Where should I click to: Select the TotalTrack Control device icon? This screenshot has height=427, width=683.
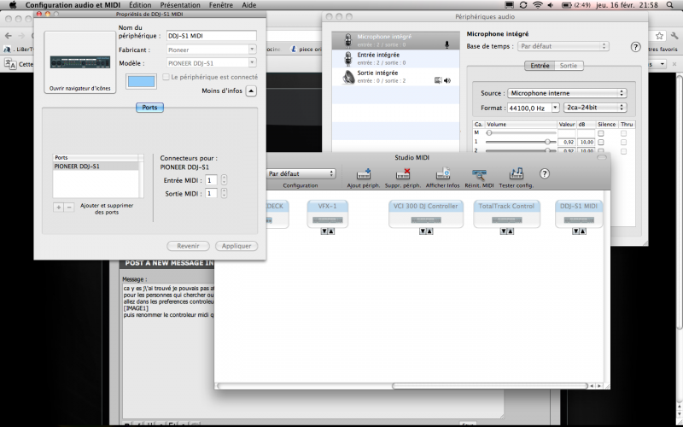506,214
